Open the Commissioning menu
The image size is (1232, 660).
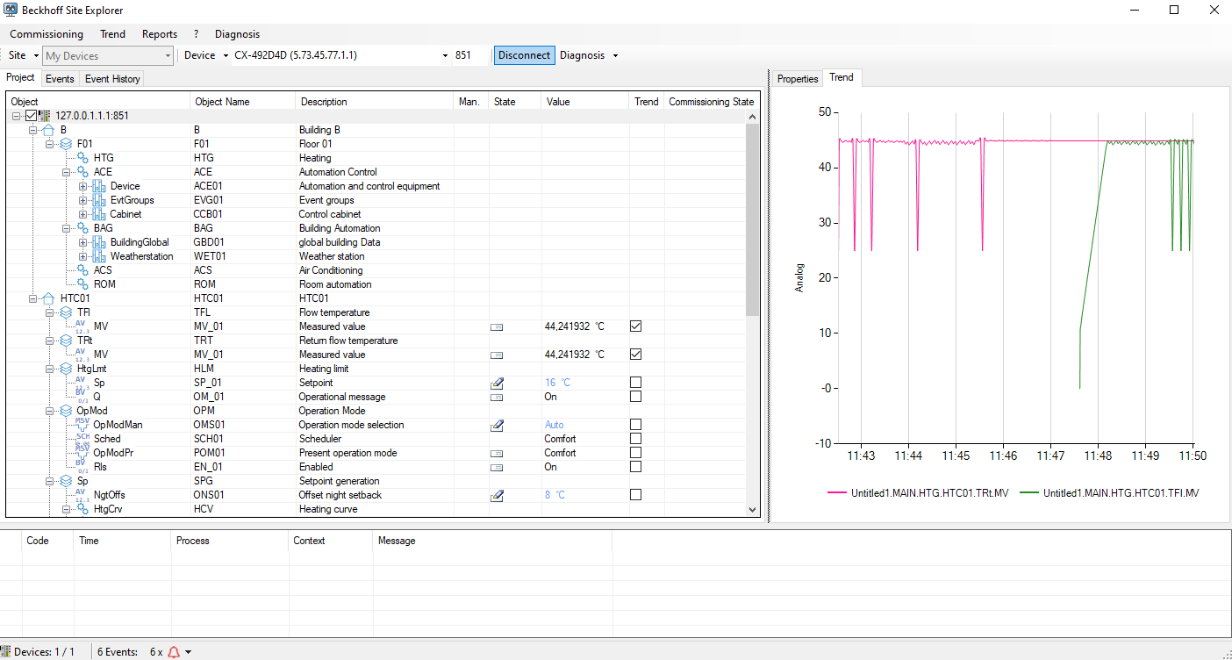click(x=47, y=34)
